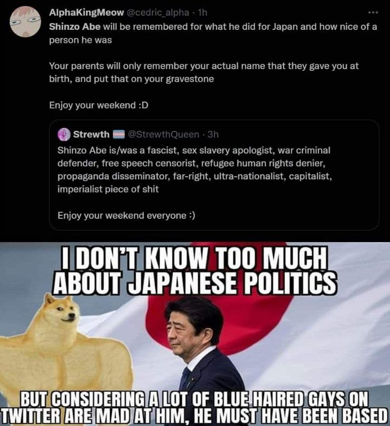The height and width of the screenshot is (426, 390).
Task: Click the 1h timestamp on the tweet
Action: pos(203,13)
